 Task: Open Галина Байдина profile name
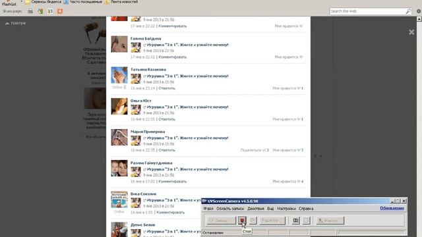[146, 39]
